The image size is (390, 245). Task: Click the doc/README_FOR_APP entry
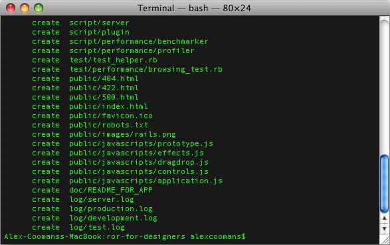point(111,191)
